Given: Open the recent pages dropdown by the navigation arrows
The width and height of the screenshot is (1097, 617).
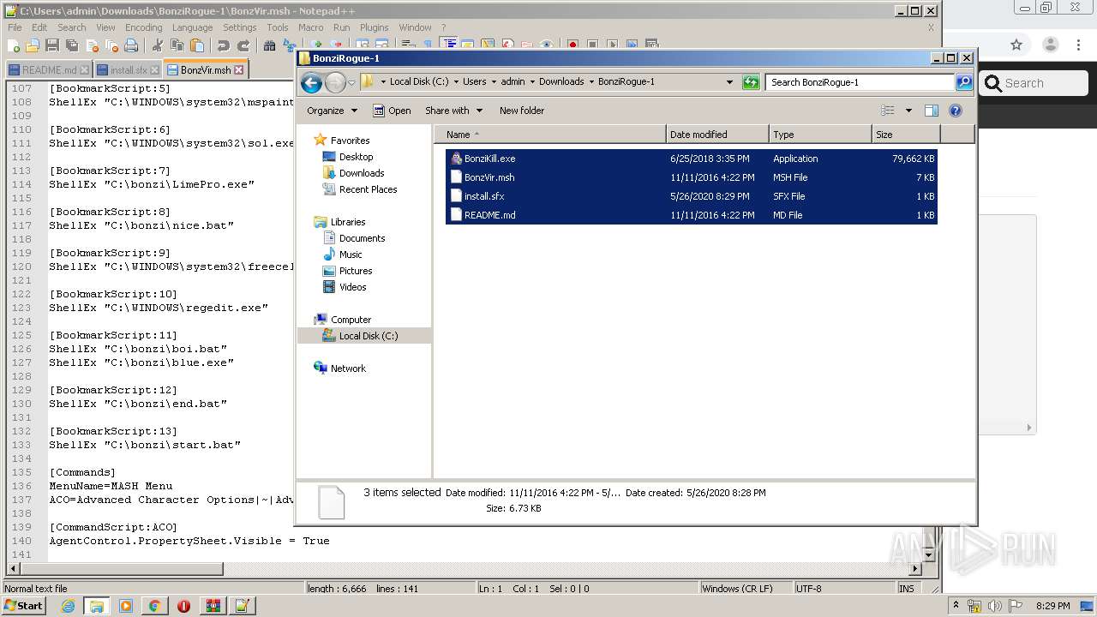Looking at the screenshot, I should (x=351, y=83).
